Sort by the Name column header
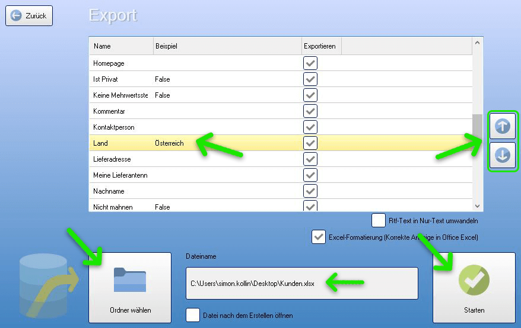Screen dimensions: 521x328 pos(121,46)
